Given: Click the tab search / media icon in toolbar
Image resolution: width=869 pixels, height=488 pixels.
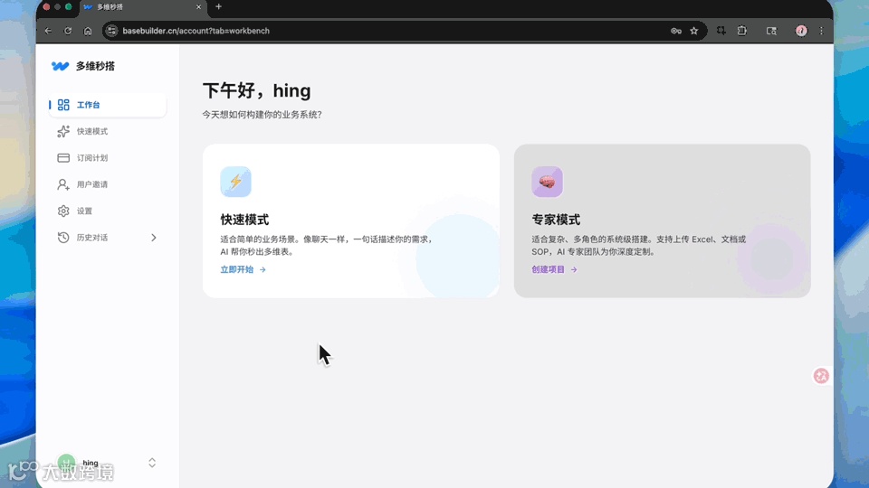Looking at the screenshot, I should (771, 31).
